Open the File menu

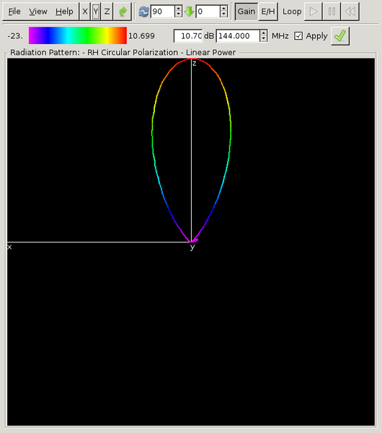click(x=14, y=12)
